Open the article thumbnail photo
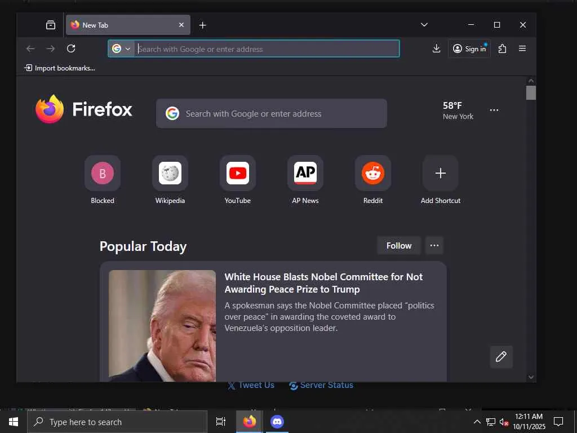The height and width of the screenshot is (433, 577). [162, 326]
